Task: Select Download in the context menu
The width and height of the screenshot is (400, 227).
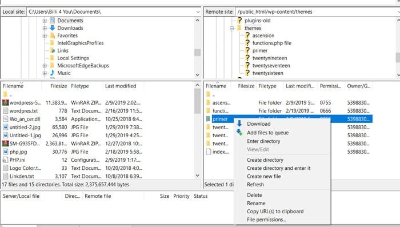Action: [x=258, y=124]
